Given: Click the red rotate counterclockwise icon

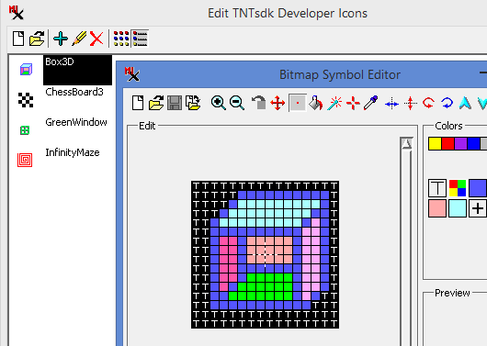Looking at the screenshot, I should (428, 103).
